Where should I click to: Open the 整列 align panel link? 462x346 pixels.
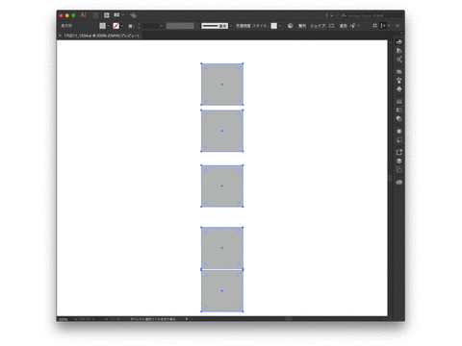click(302, 26)
